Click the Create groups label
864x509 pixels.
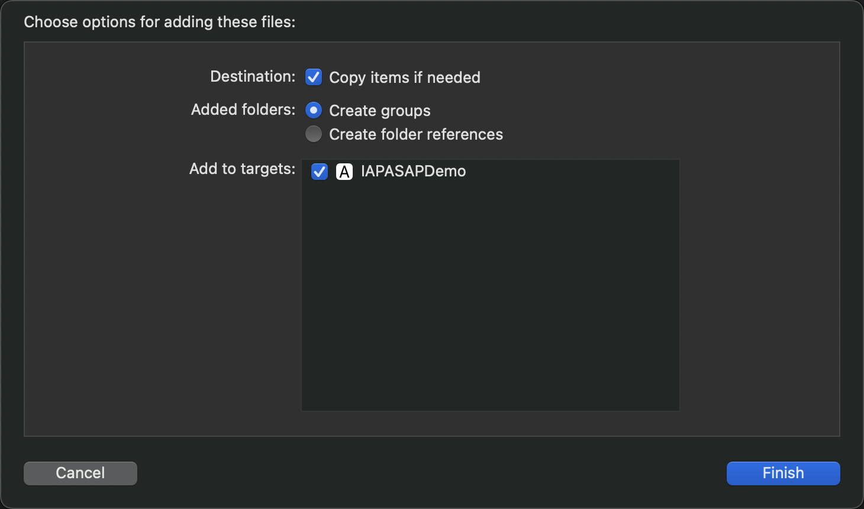[380, 111]
